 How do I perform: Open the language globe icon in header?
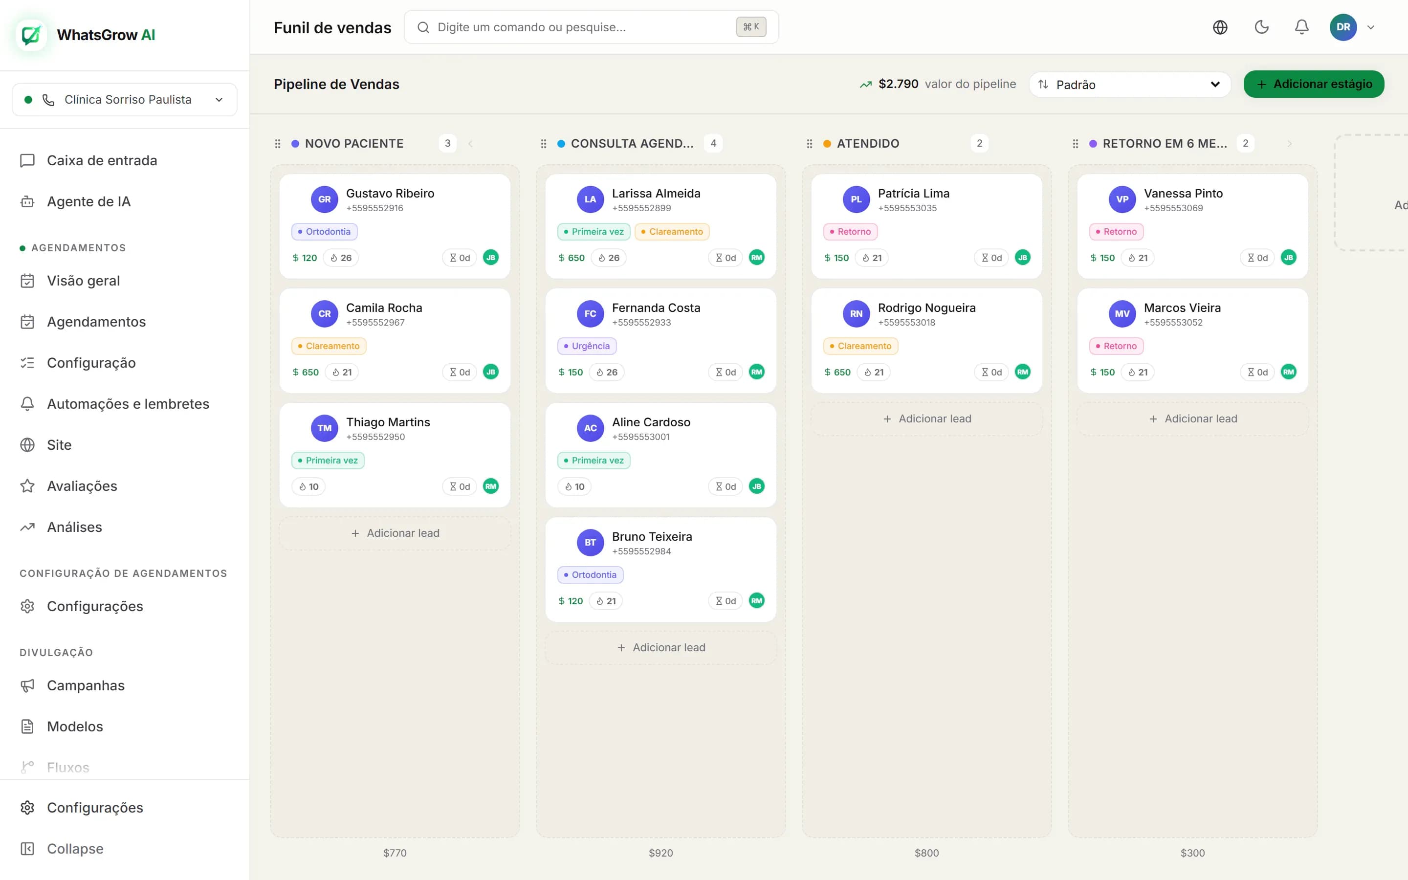1220,27
